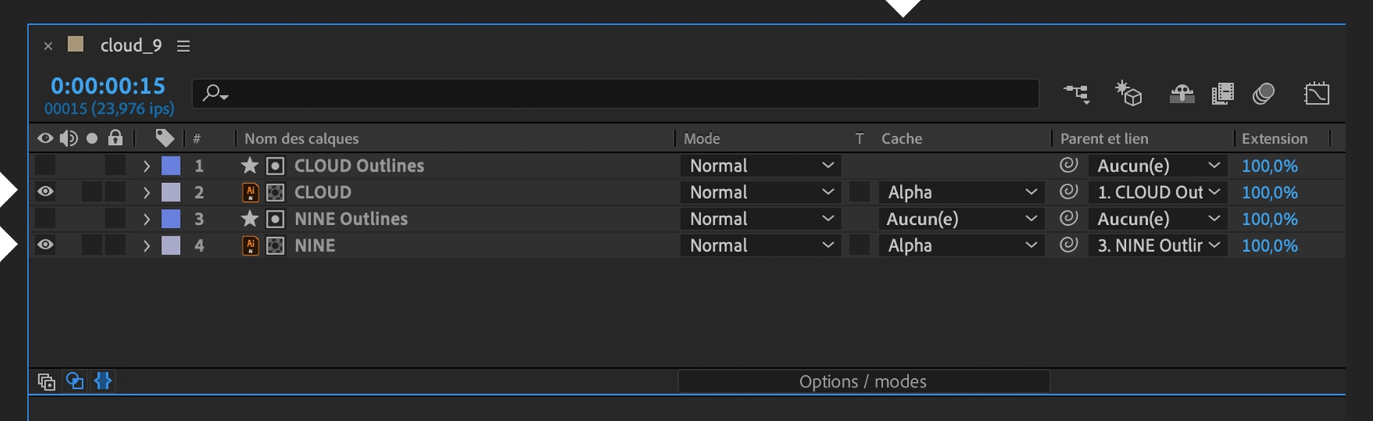Show the CLOUD Outlines layer

(45, 166)
